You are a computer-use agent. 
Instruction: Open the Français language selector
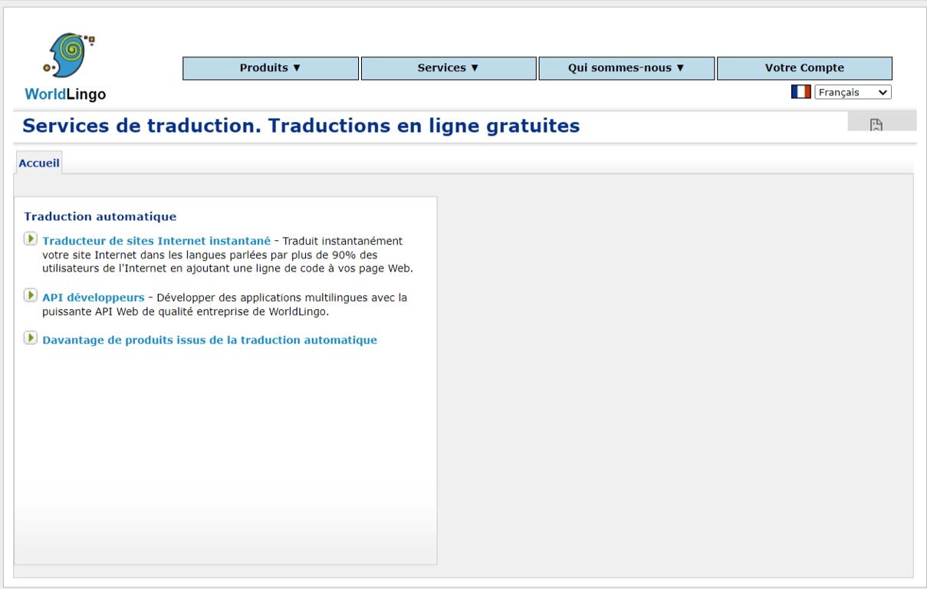pyautogui.click(x=852, y=91)
